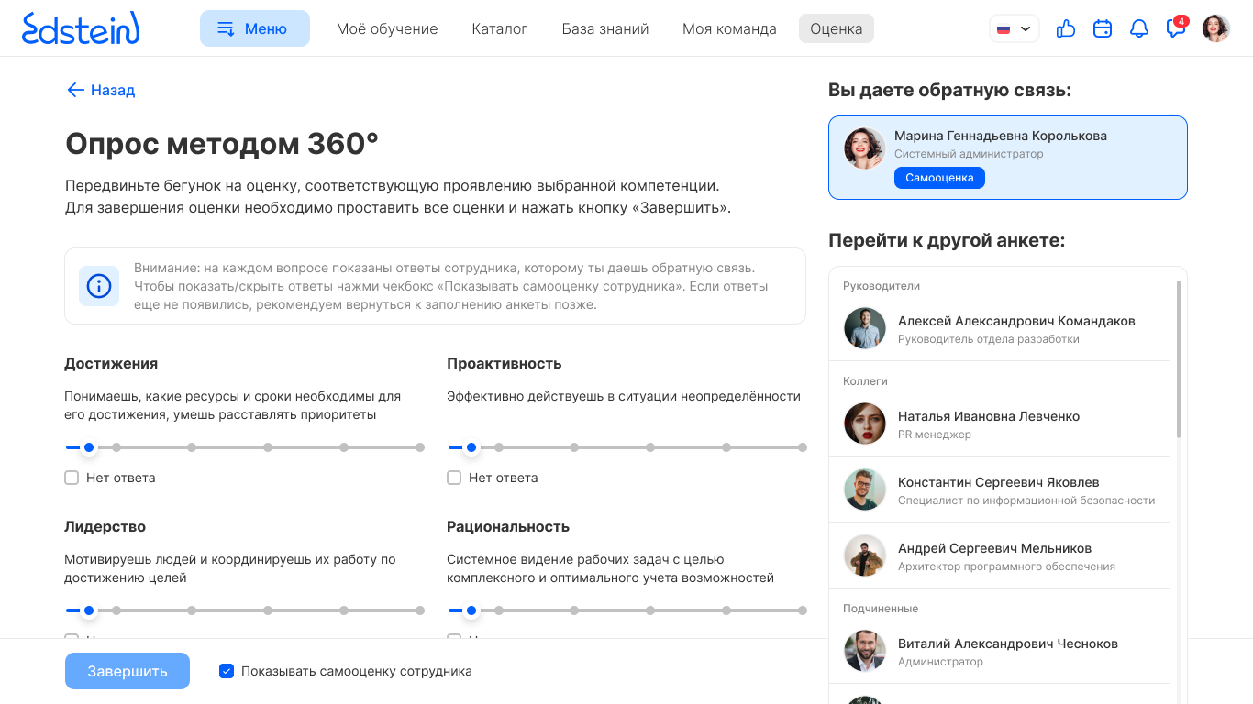This screenshot has width=1253, height=704.
Task: Open База знаний
Action: (x=605, y=28)
